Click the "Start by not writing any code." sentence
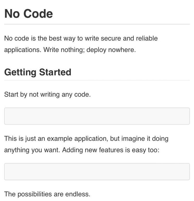Screen dimensions: 194x201 [47, 94]
